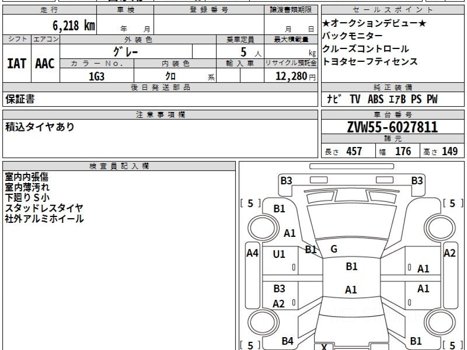467x350 pixels.
Task: Select the セールスポイント heading
Action: (x=393, y=10)
